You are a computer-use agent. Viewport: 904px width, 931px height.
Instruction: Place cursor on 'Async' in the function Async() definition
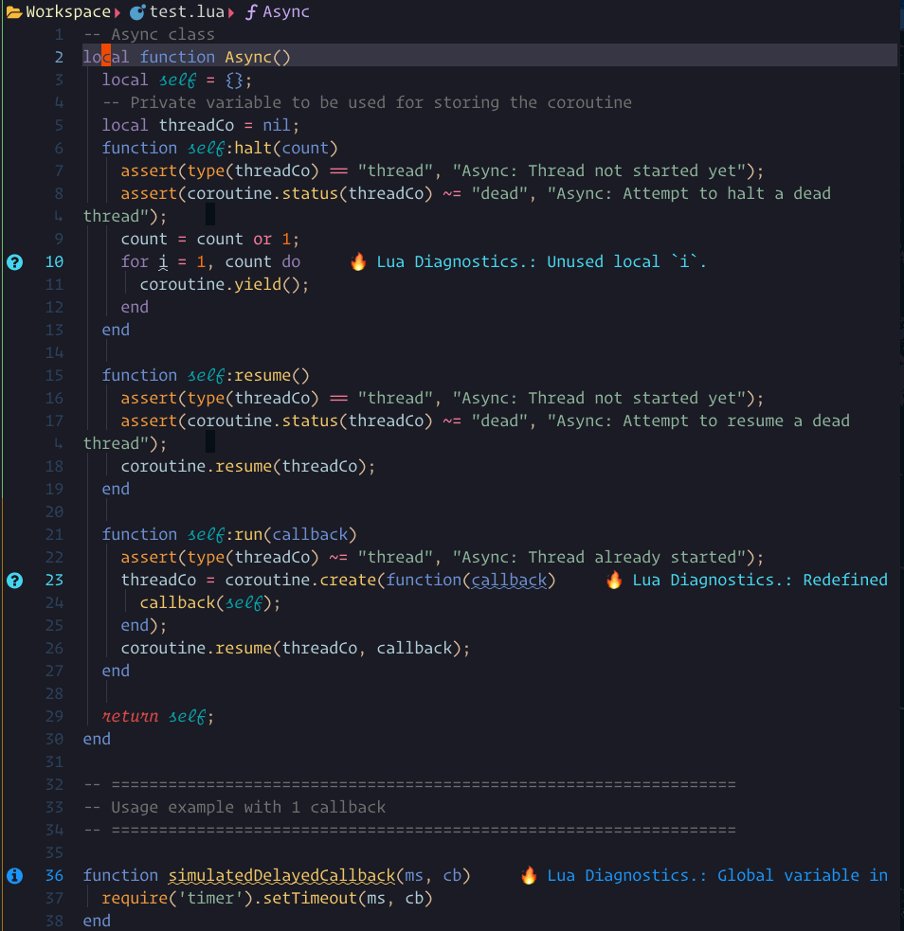248,57
